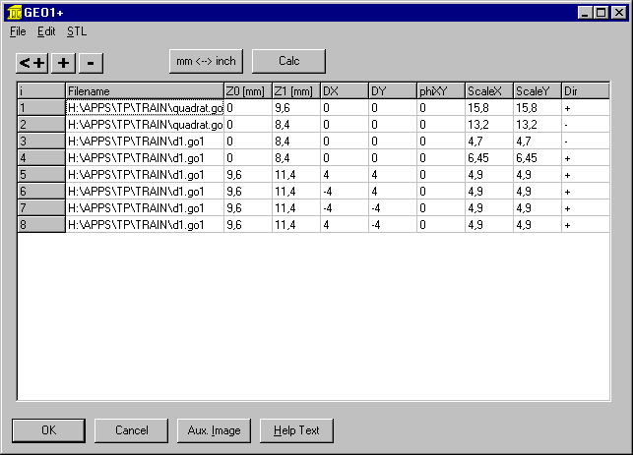Click the Filename column header
Screen dimensions: 633x455
tap(144, 91)
